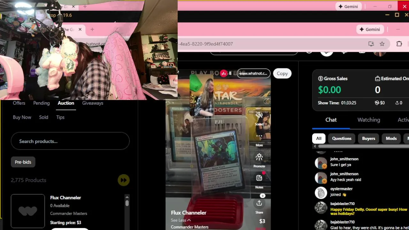Screen dimensions: 409x230
Task: Close the front browser tab
Action: pos(80,29)
